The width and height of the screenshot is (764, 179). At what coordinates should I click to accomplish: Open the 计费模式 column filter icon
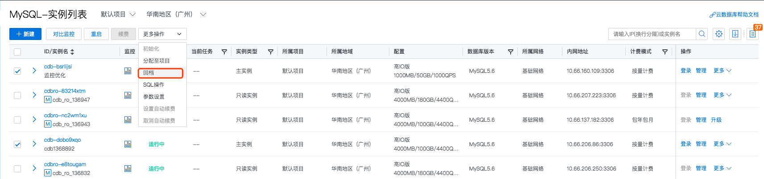[x=665, y=52]
